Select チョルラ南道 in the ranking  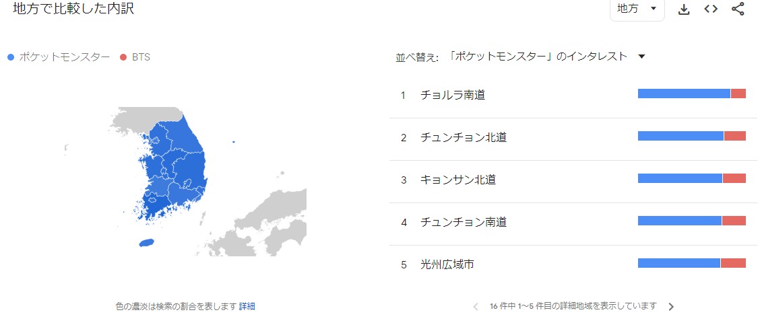click(453, 96)
